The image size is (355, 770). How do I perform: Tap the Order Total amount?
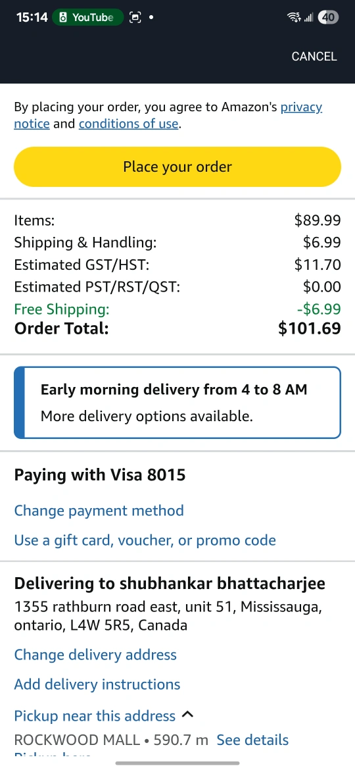(310, 328)
